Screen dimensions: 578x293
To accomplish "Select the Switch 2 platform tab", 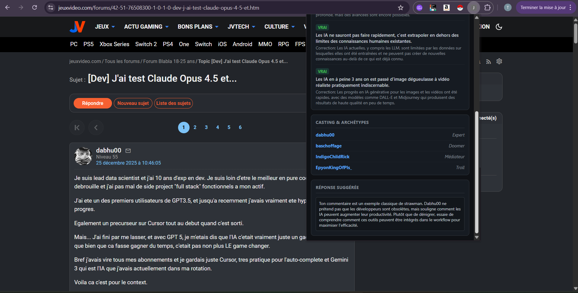I will 146,44.
